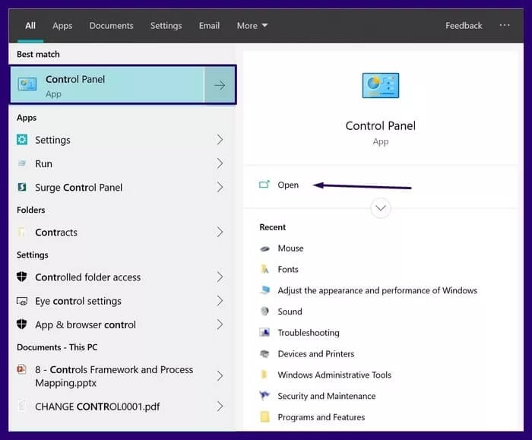
Task: Open Devices and Printers recent item
Action: (316, 354)
